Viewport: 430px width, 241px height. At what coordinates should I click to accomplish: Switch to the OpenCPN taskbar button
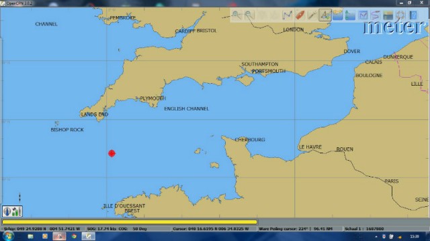88,236
